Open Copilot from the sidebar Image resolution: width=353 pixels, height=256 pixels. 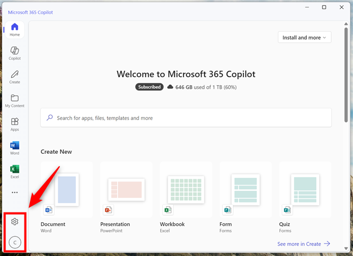(15, 53)
